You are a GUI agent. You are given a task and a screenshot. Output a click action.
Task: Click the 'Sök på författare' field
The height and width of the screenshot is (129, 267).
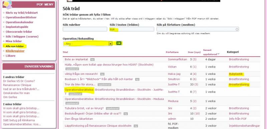(x=198, y=29)
